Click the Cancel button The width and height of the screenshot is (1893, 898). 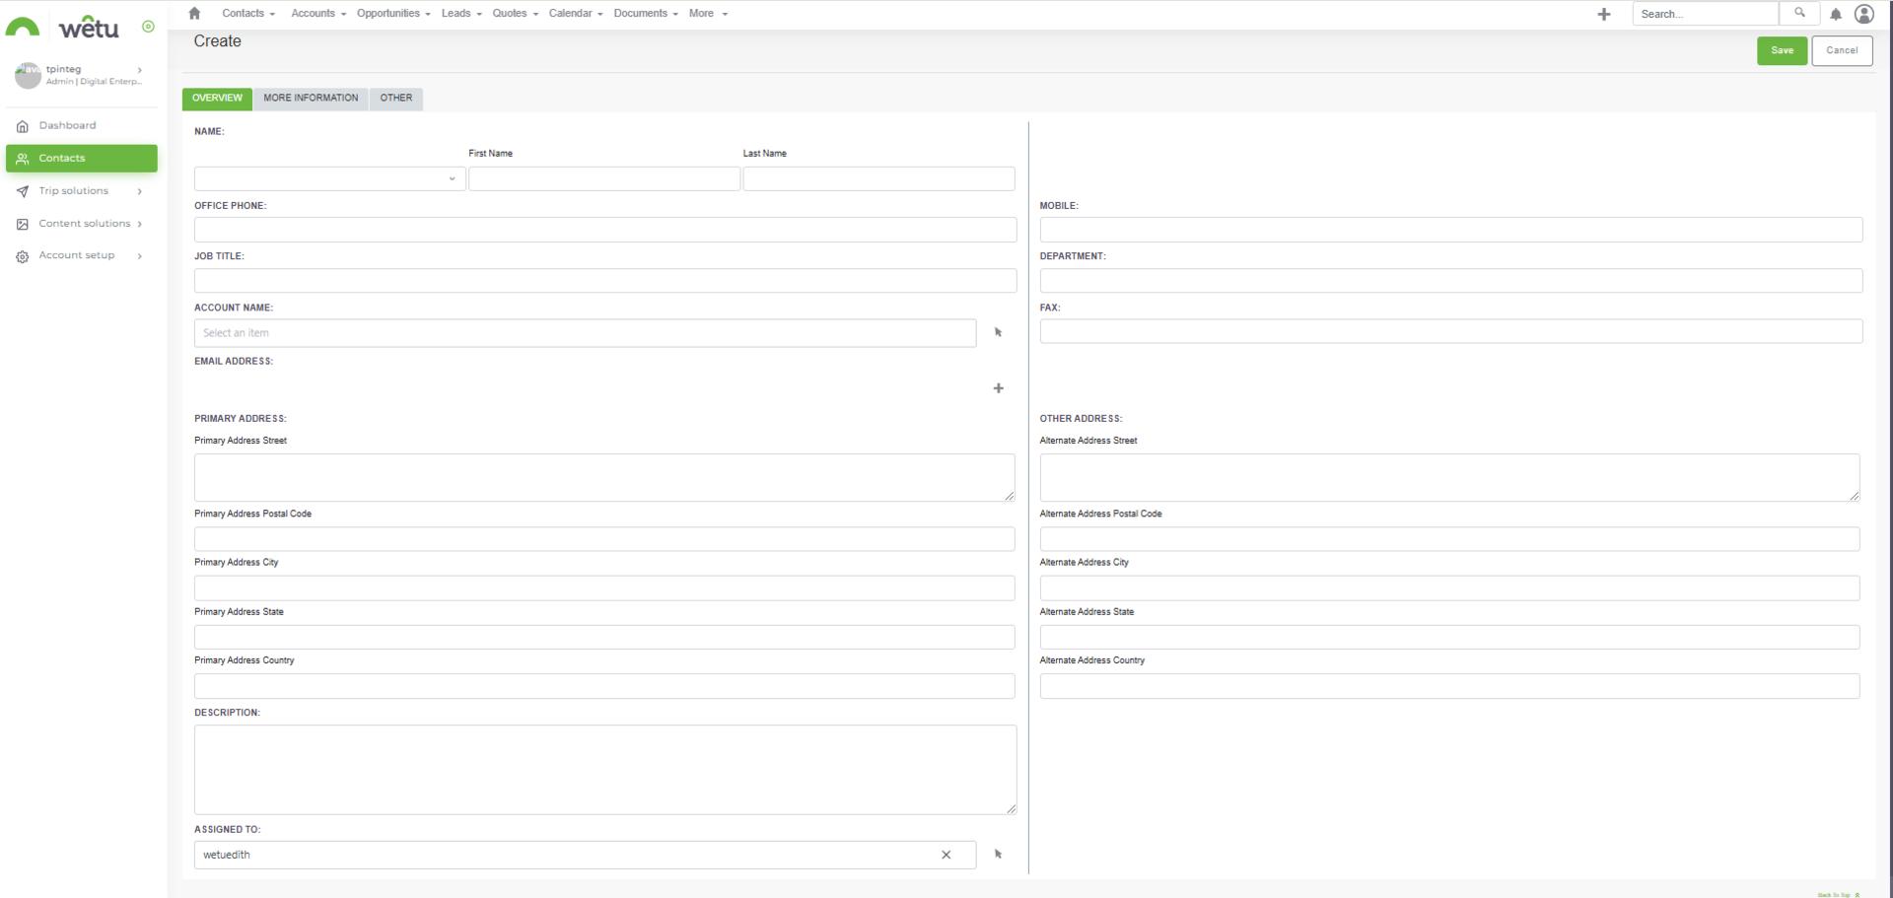(1841, 51)
